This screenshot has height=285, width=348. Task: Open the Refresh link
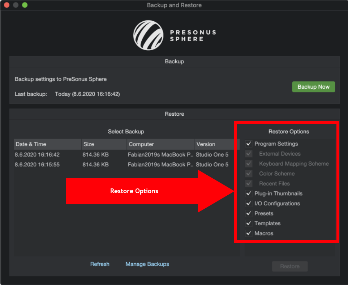100,264
